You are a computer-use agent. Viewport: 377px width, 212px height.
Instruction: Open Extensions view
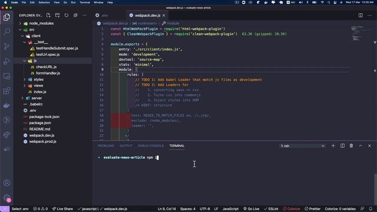6,91
